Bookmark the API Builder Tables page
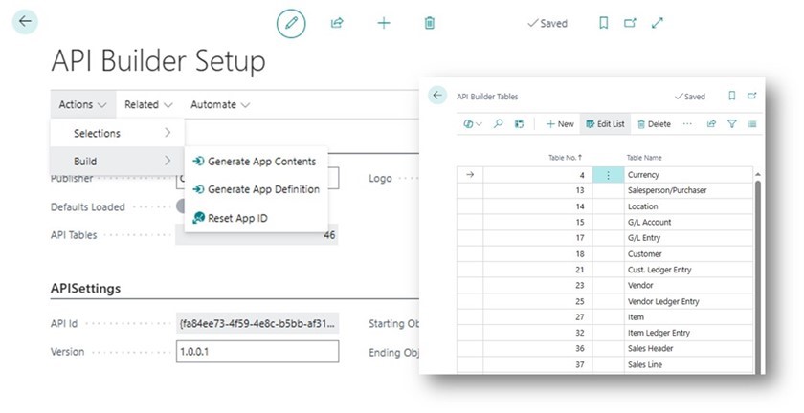Viewport: 804px width, 413px height. 731,96
